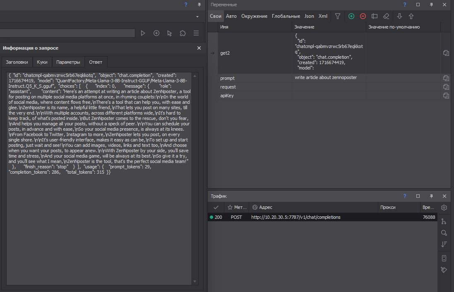This screenshot has height=292, width=454.
Task: Toggle pin on the Переменные panel
Action: click(431, 5)
